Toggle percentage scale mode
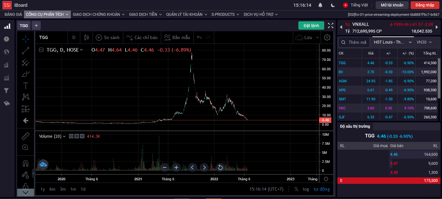442x199 pixels. tap(296, 189)
